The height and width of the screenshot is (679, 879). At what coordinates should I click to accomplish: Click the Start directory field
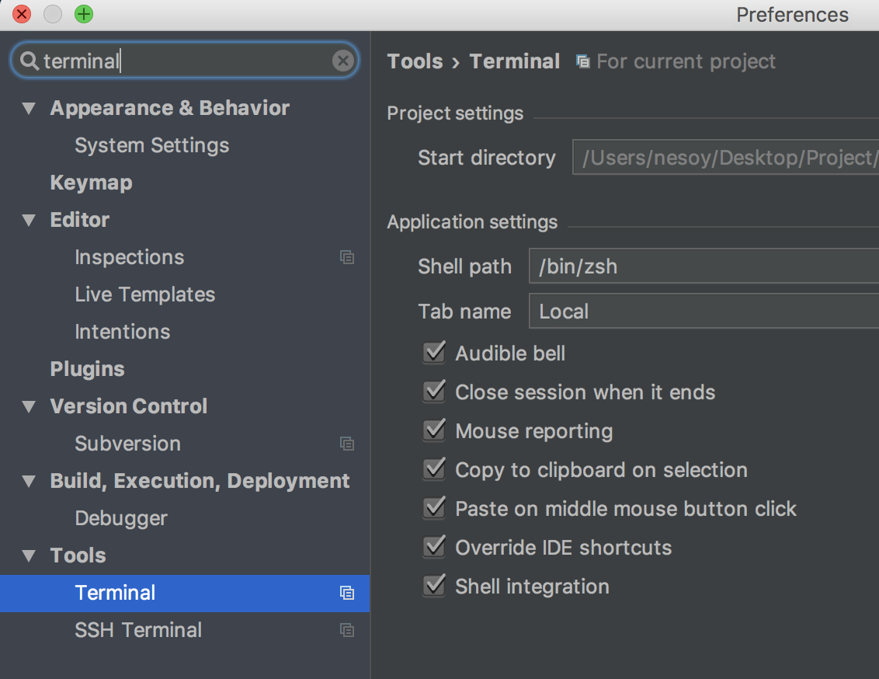(725, 158)
